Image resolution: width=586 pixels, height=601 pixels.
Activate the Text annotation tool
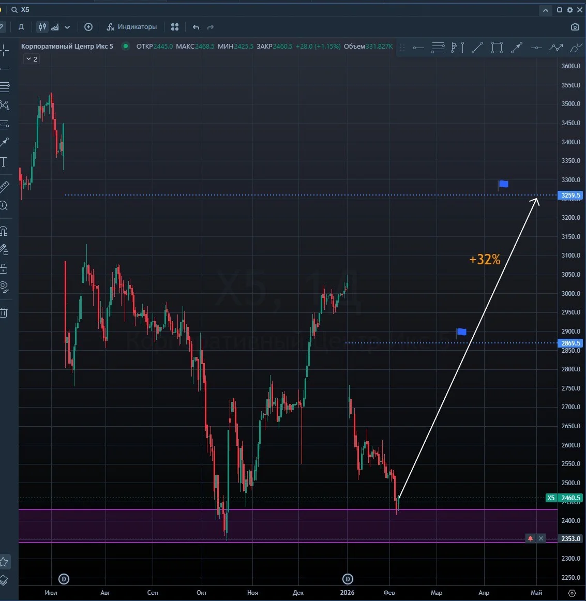pos(4,162)
